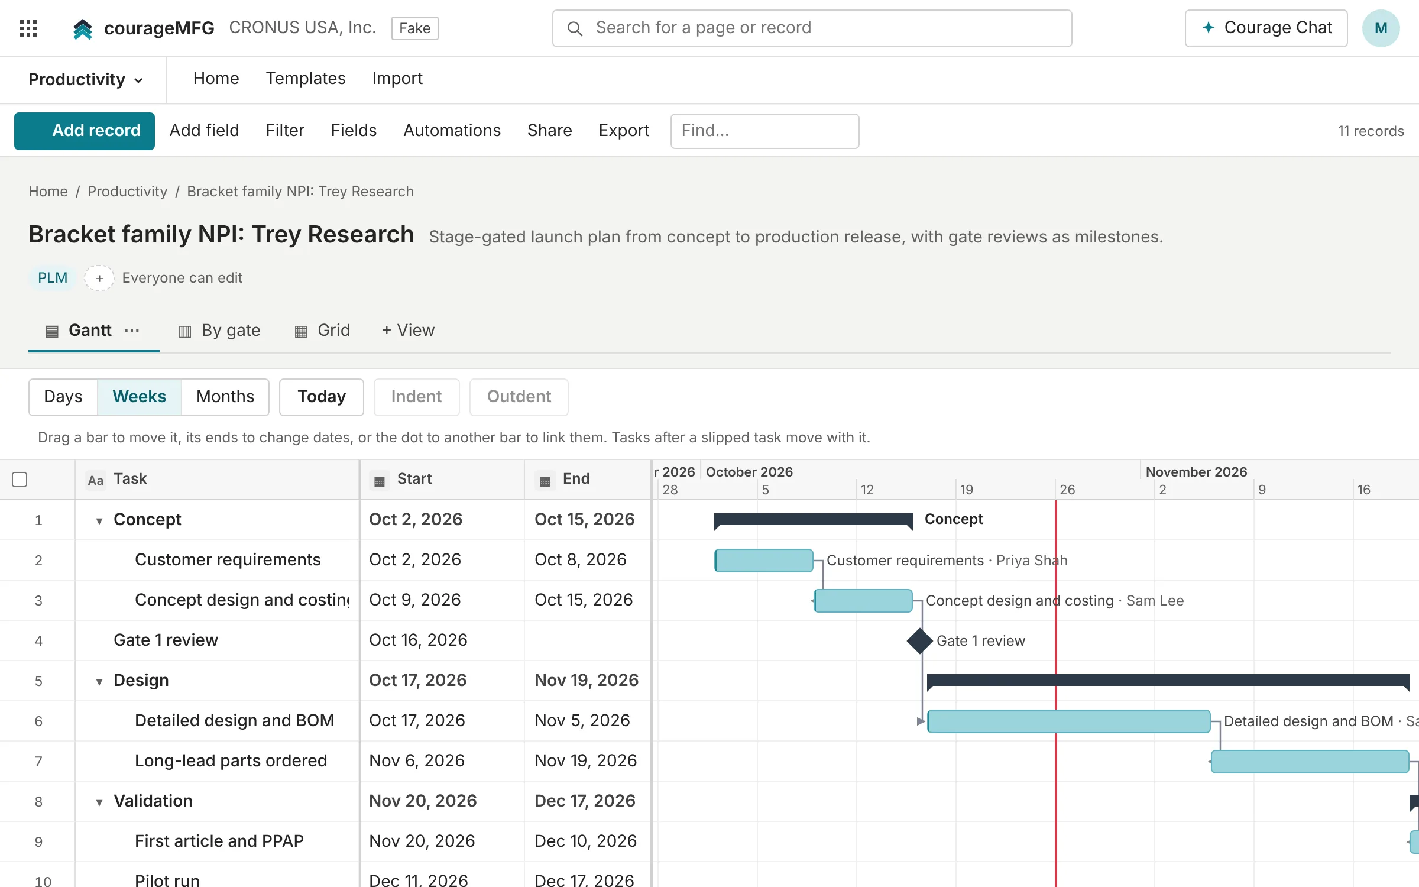Screen dimensions: 1419x887
Task: Open Courage Chat
Action: tap(1266, 28)
